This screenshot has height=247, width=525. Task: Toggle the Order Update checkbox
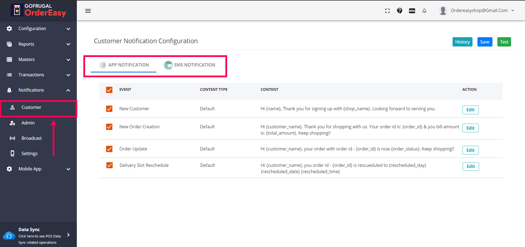coord(109,149)
